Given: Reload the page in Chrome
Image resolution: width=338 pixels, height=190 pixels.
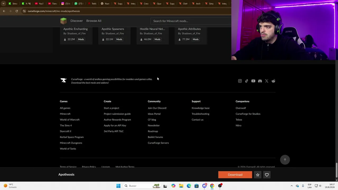Looking at the screenshot, I should coord(17,11).
